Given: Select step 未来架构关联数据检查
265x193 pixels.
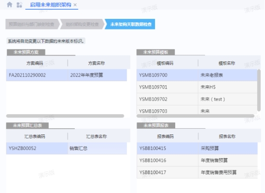Looking at the screenshot, I should pyautogui.click(x=130, y=24).
